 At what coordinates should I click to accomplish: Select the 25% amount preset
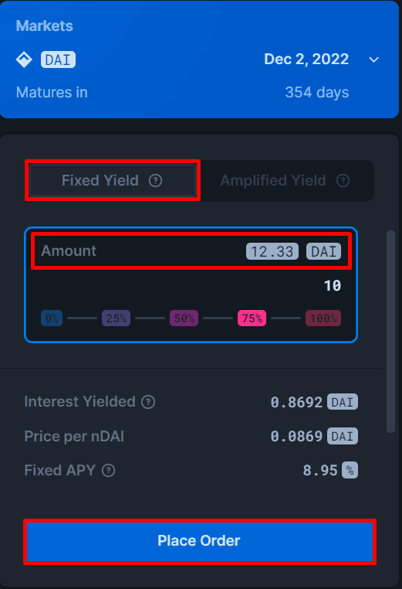[x=117, y=318]
